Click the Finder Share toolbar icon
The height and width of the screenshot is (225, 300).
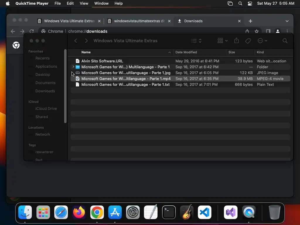coord(236,40)
